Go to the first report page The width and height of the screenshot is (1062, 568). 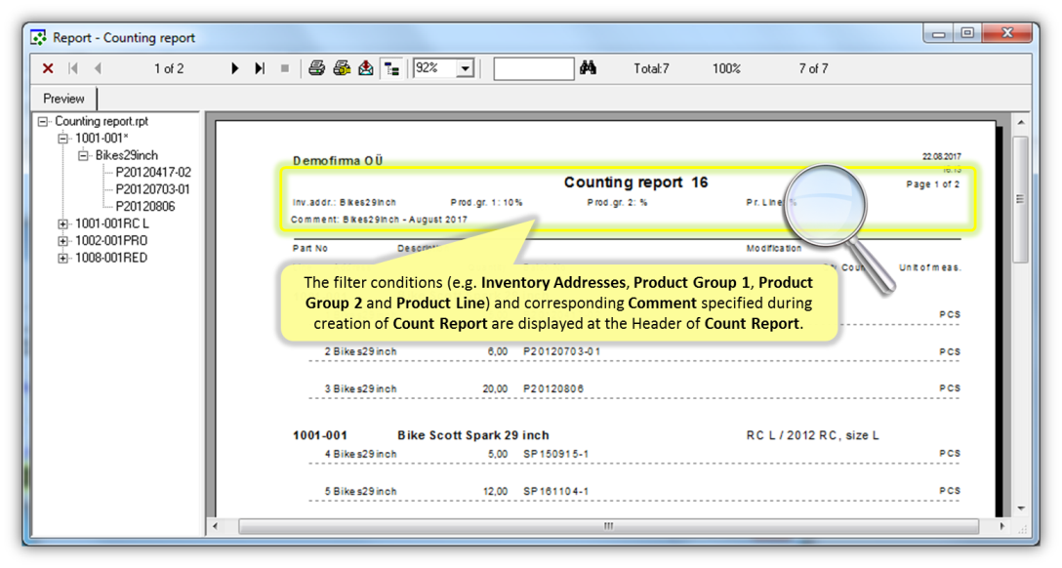(x=73, y=68)
